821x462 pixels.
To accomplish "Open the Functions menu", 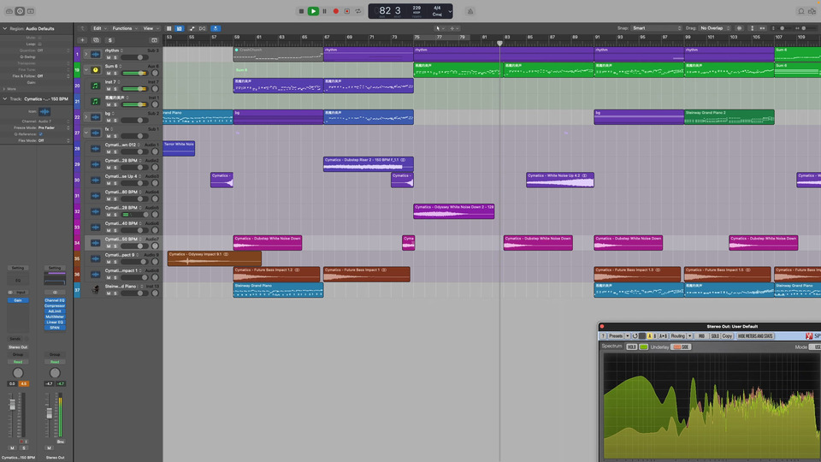I will pos(125,28).
